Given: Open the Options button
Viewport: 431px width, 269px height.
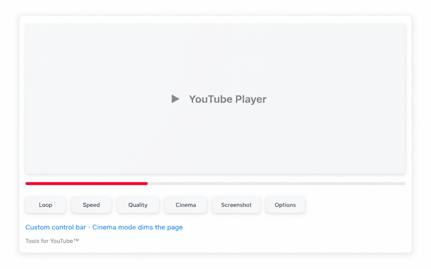Looking at the screenshot, I should pyautogui.click(x=285, y=205).
